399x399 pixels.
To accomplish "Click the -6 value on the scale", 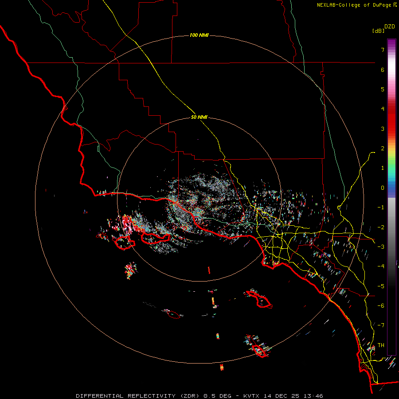I will click(x=381, y=306).
